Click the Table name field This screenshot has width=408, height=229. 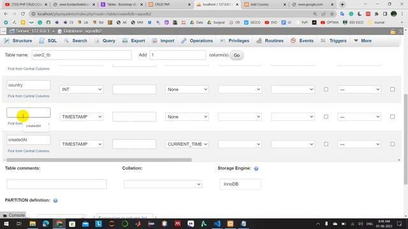click(x=82, y=55)
